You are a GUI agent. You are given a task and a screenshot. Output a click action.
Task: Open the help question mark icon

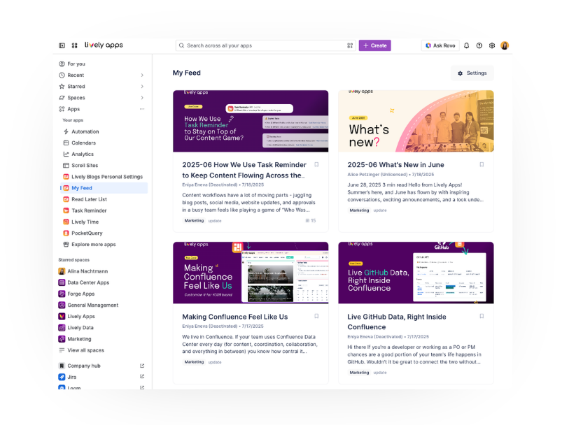[x=479, y=45]
